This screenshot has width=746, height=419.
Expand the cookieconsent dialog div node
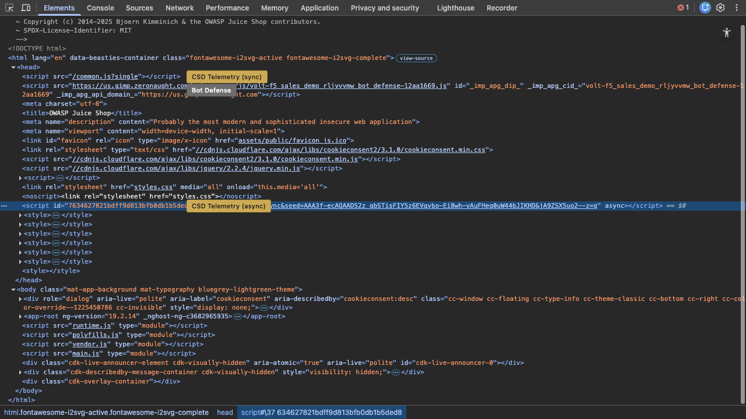click(x=20, y=299)
